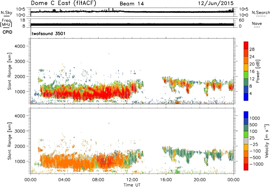Click the "Nave" legend label

(x=257, y=23)
